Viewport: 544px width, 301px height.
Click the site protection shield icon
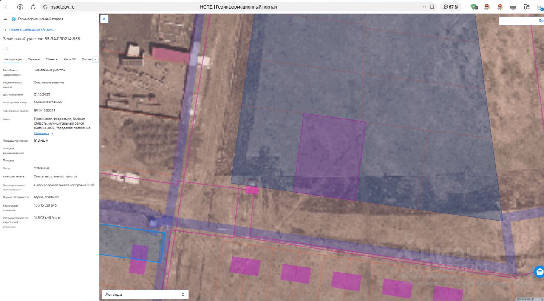[45, 7]
